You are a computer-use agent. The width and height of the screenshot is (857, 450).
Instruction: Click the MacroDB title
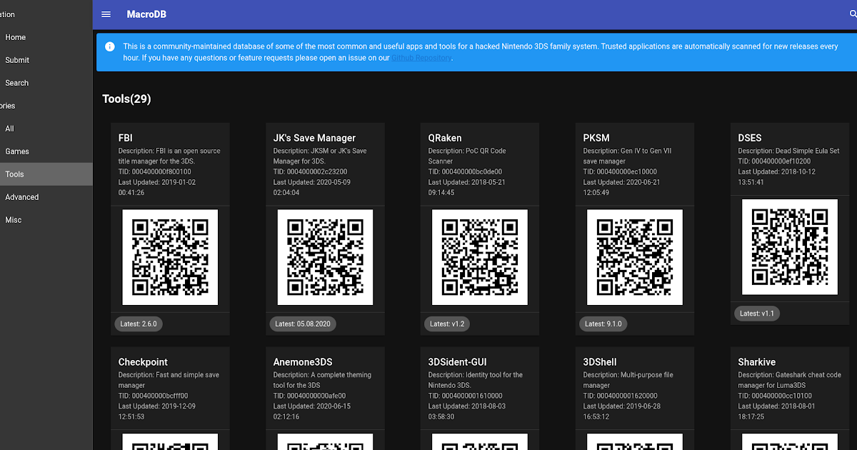146,14
